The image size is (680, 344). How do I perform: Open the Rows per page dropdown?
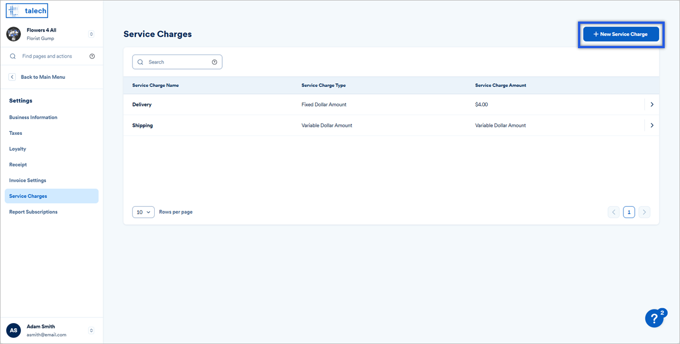click(x=143, y=212)
